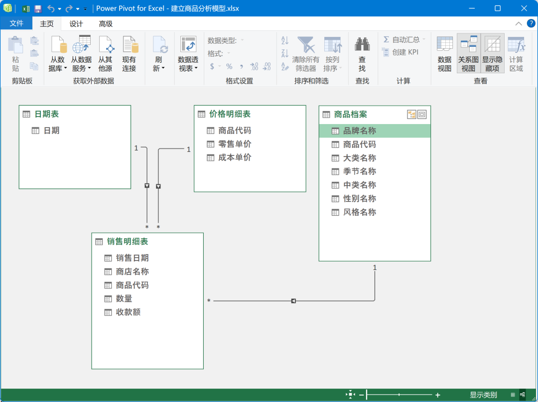Viewport: 538px width, 402px height.
Task: Click sort Z to A icon
Action: pyautogui.click(x=285, y=53)
